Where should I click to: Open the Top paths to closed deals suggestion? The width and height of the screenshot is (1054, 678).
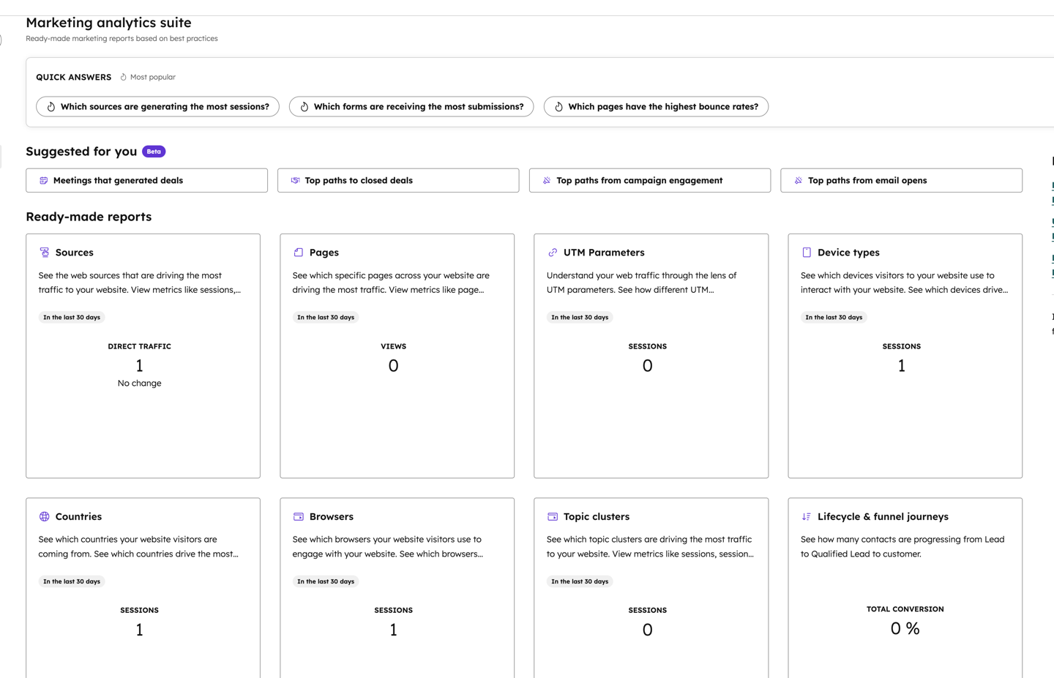tap(397, 180)
